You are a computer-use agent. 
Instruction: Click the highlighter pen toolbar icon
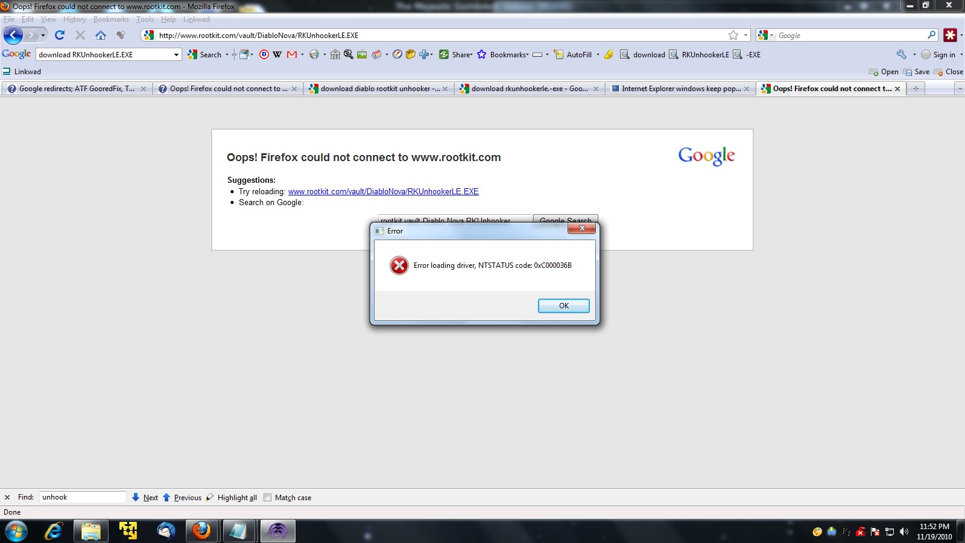pyautogui.click(x=609, y=54)
